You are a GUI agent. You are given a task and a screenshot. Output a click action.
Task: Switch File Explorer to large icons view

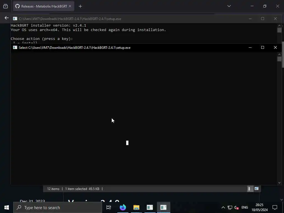click(x=257, y=189)
